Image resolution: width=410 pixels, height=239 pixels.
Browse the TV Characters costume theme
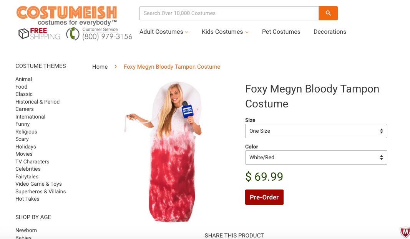32,162
